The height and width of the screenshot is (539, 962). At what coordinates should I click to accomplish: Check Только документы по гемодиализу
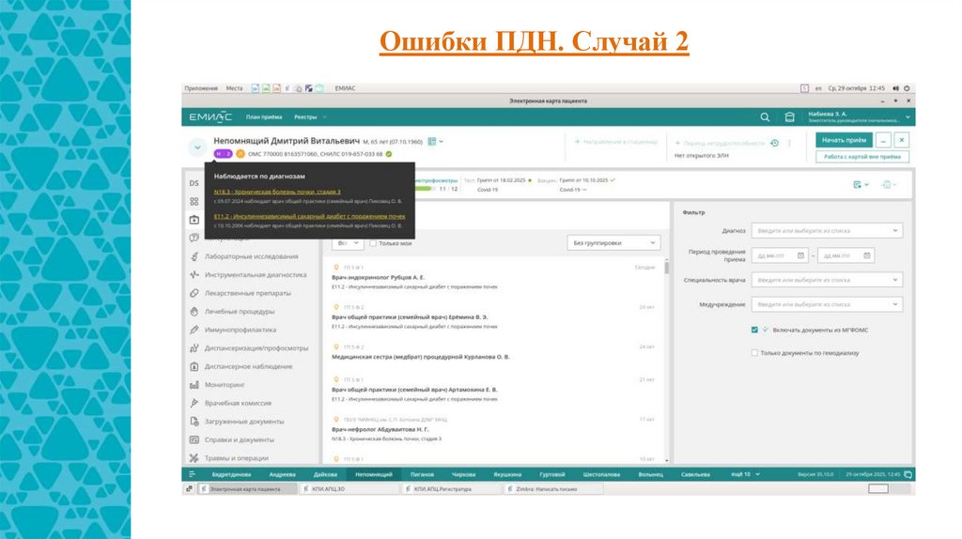(754, 353)
